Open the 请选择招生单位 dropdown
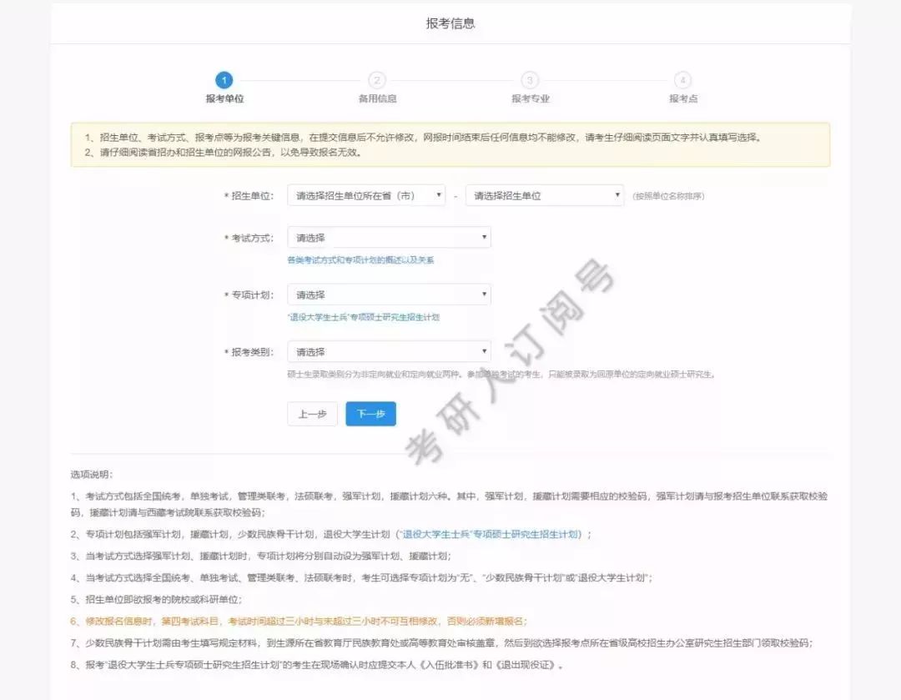901x700 pixels. [x=544, y=195]
